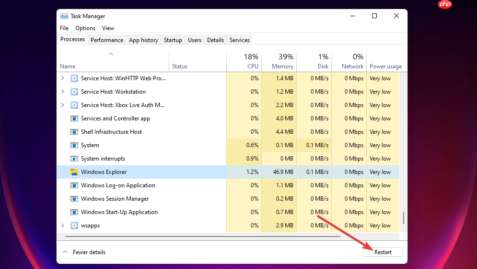Click the Service Host: Workstation gear icon
This screenshot has width=477, height=269.
(74, 92)
